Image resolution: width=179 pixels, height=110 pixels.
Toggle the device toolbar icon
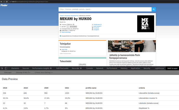pos(6,68)
